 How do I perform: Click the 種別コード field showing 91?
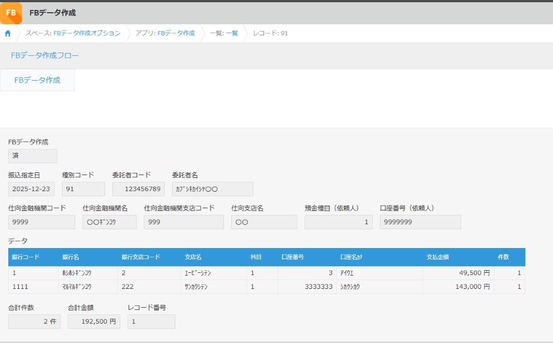point(84,189)
